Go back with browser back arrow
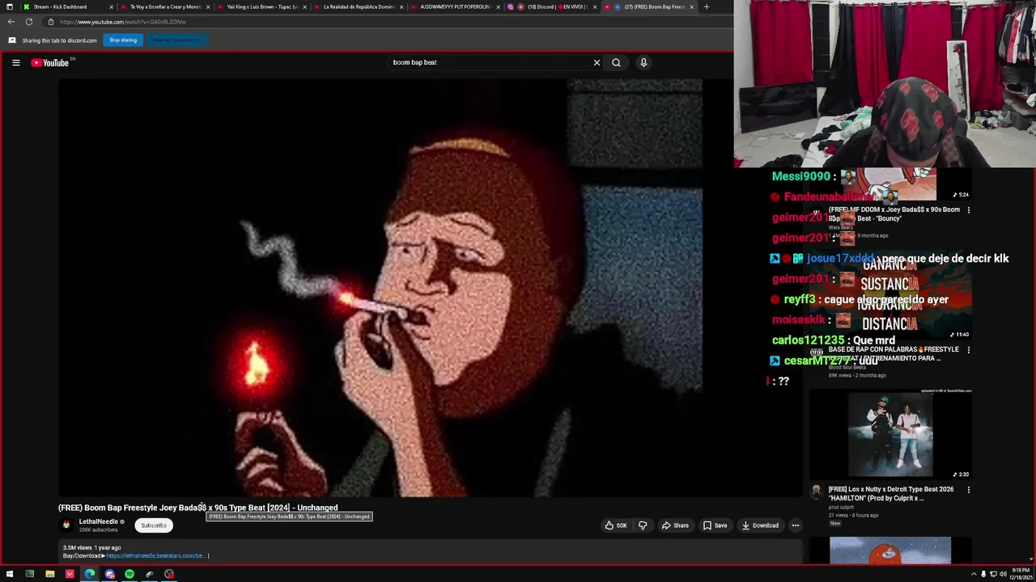 click(x=11, y=22)
